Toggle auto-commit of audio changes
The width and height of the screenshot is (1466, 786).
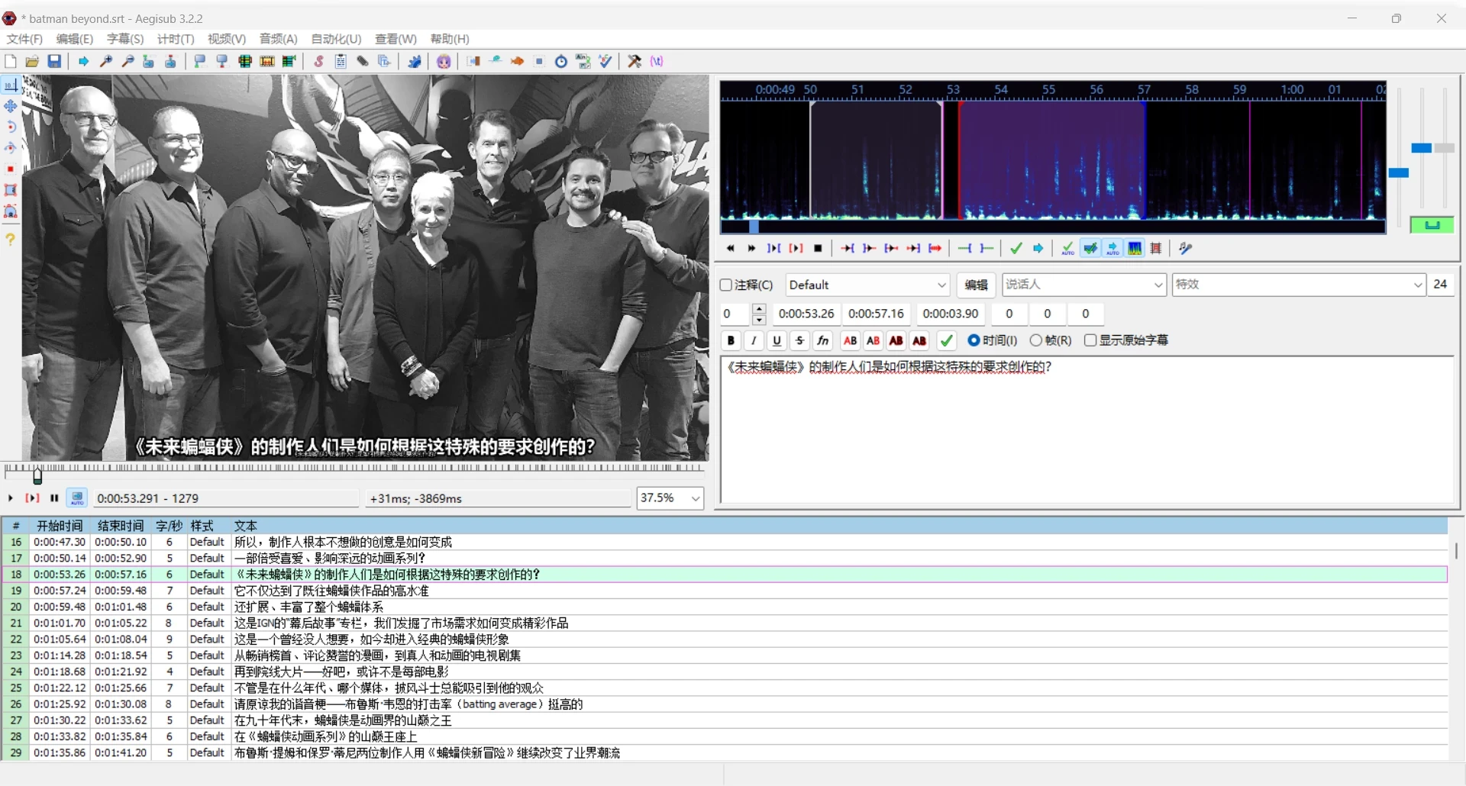pos(1068,248)
